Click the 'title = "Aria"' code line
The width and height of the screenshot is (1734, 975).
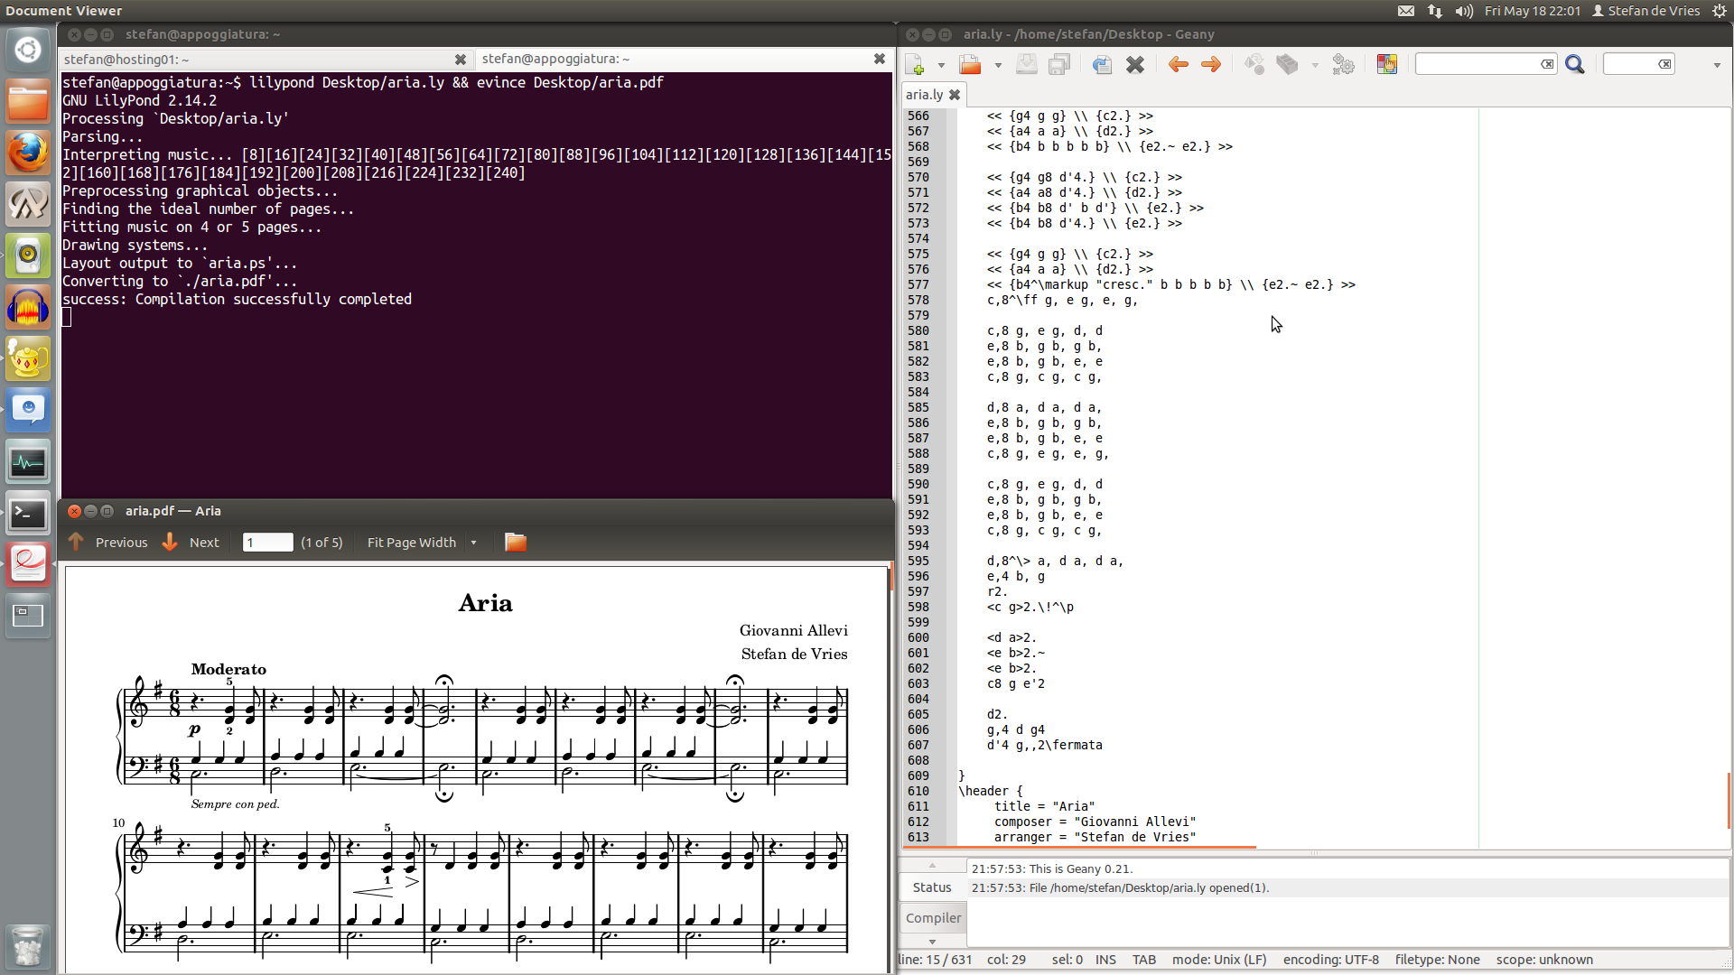[1044, 806]
